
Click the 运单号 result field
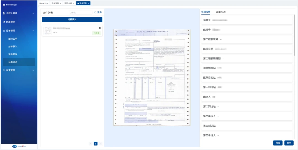coord(247,20)
